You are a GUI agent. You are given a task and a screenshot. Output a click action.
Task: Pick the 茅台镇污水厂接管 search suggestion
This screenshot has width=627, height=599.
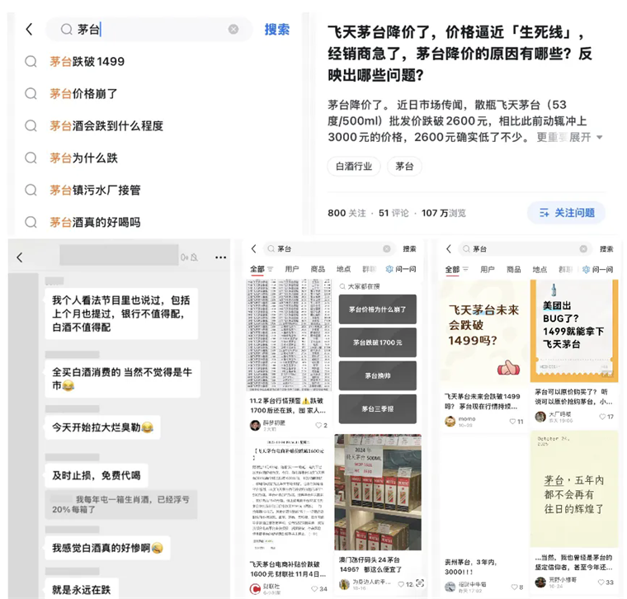[x=95, y=190]
